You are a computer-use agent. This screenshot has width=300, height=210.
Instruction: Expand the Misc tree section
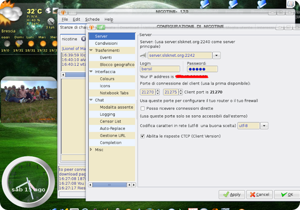pyautogui.click(x=91, y=149)
